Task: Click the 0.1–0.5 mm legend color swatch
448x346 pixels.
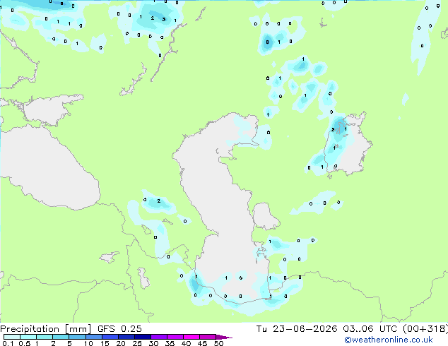Action: (x=12, y=337)
